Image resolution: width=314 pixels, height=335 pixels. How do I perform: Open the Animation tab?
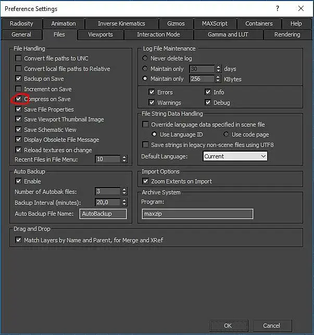point(64,23)
